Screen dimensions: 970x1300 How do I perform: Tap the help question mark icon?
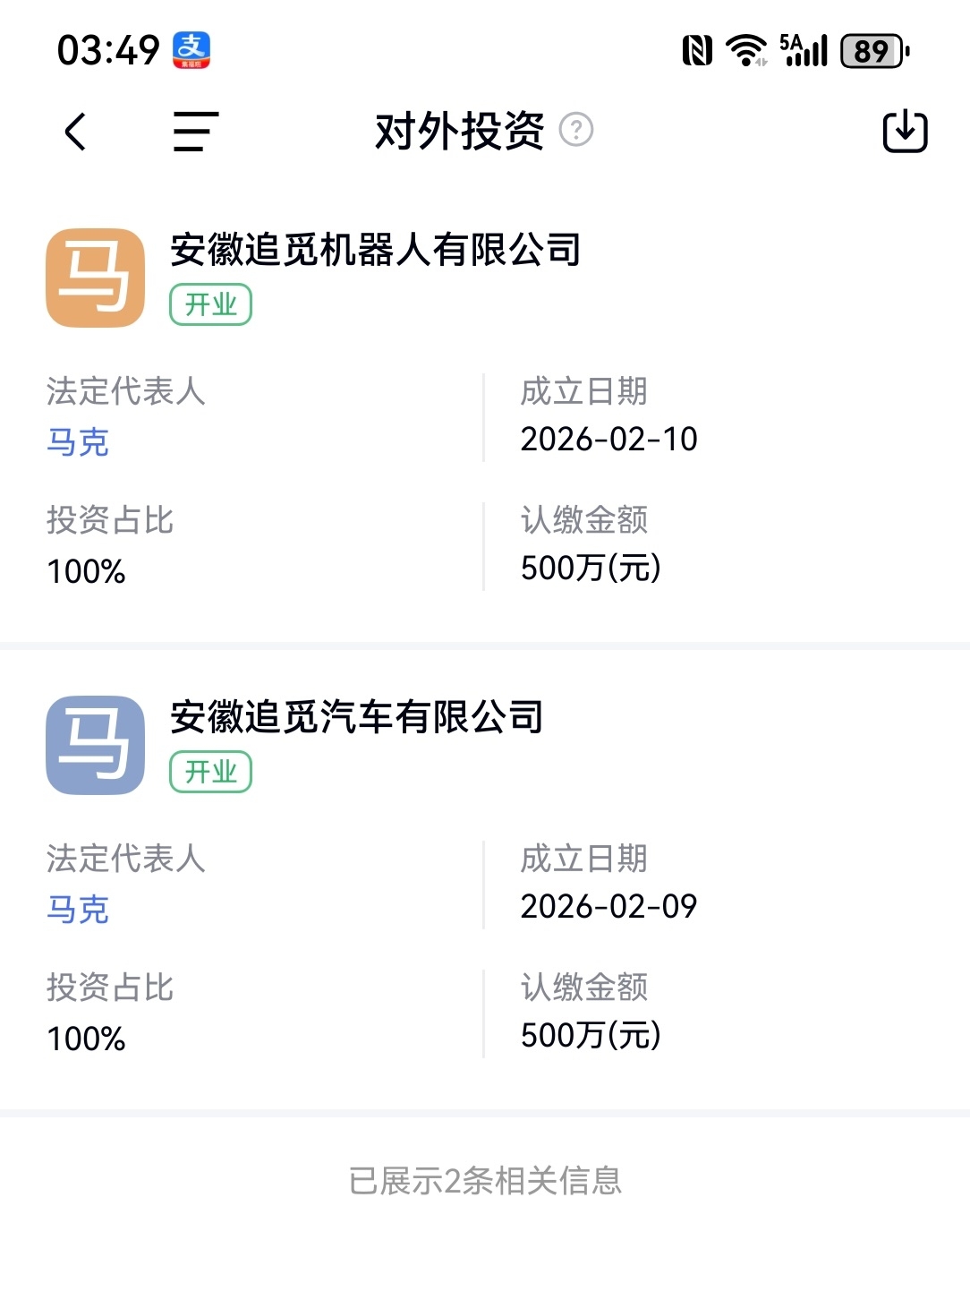tap(576, 130)
